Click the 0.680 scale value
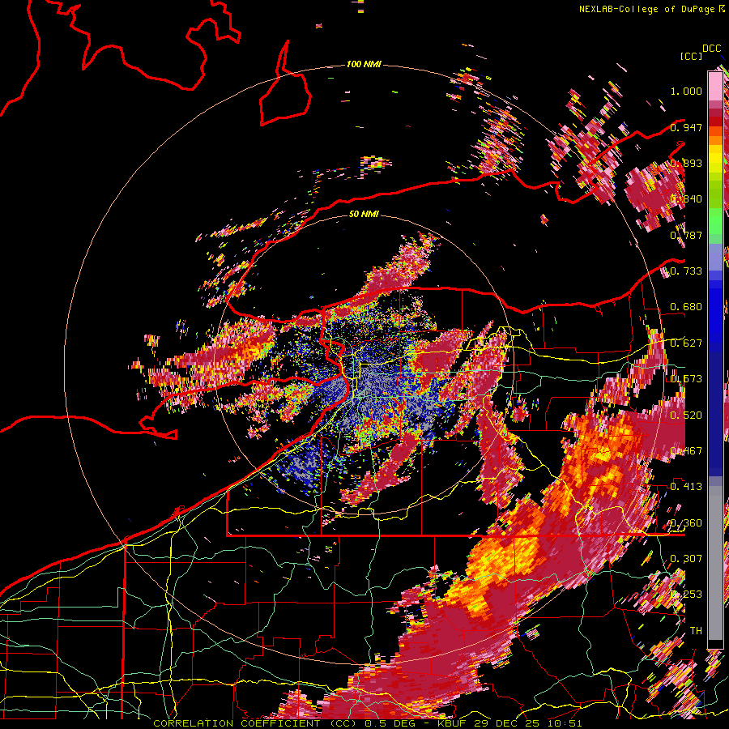729x729 pixels. (686, 307)
